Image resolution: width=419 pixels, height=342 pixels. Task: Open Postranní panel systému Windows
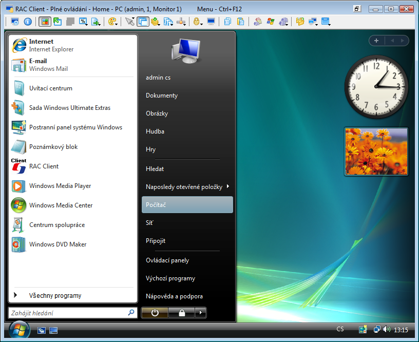tap(73, 127)
